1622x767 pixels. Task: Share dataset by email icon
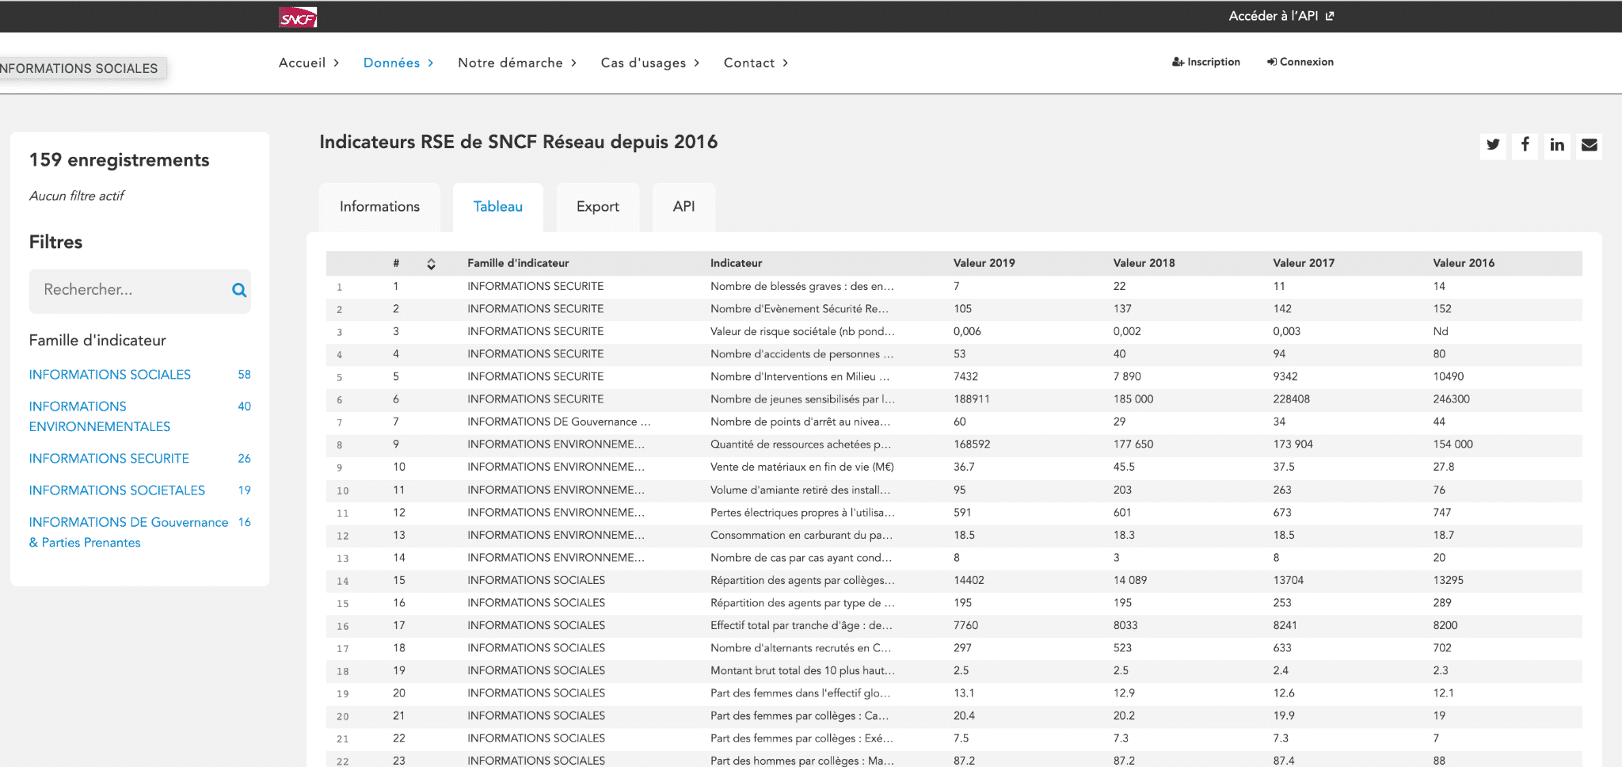coord(1589,145)
